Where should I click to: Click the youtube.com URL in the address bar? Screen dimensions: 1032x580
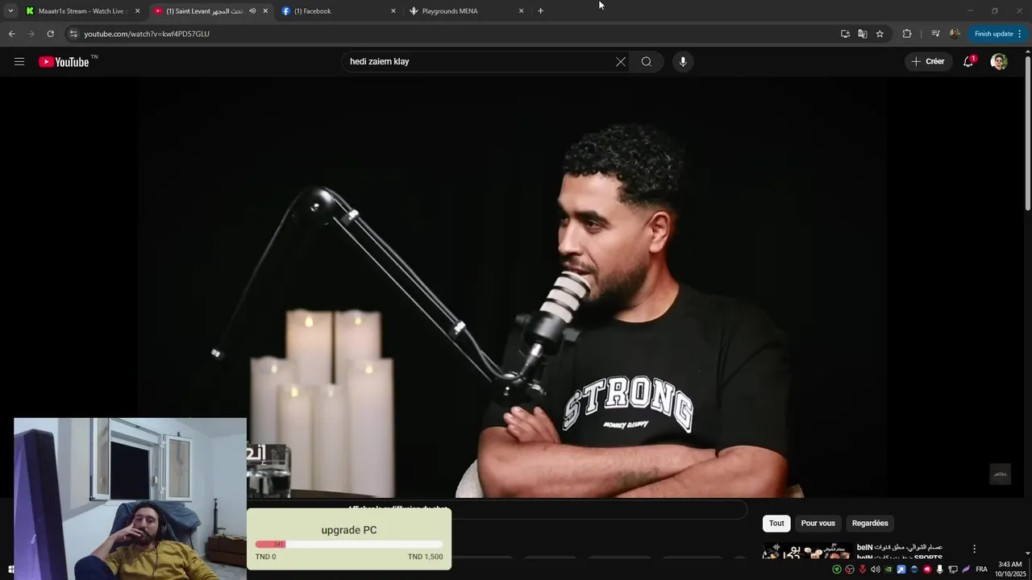coord(147,34)
